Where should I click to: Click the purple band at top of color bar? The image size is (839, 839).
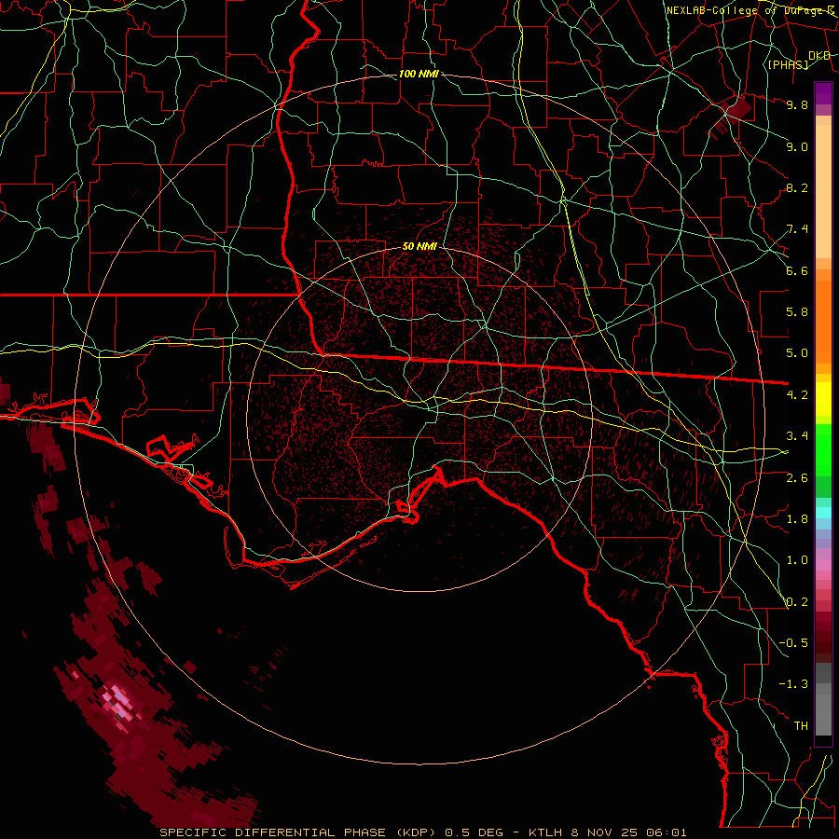pos(823,99)
